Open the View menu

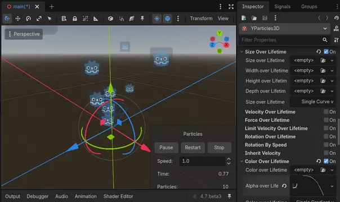tap(223, 19)
